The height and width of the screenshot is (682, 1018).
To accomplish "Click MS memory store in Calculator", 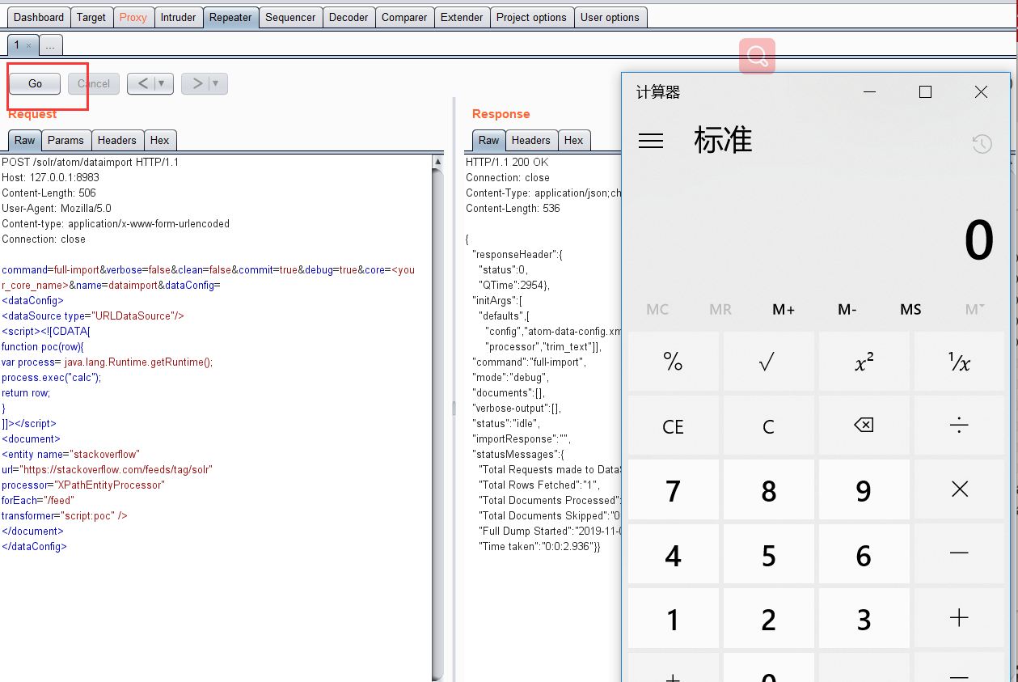I will [x=910, y=309].
